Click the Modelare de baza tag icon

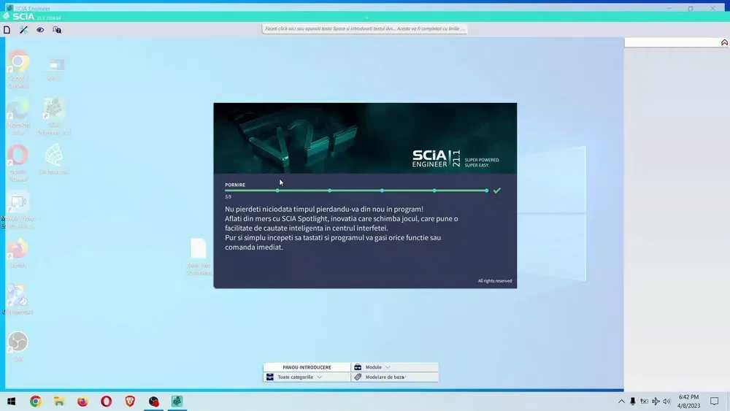pyautogui.click(x=358, y=377)
